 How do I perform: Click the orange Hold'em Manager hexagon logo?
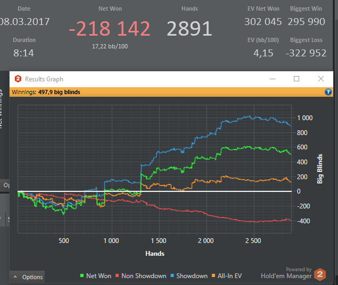[320, 274]
